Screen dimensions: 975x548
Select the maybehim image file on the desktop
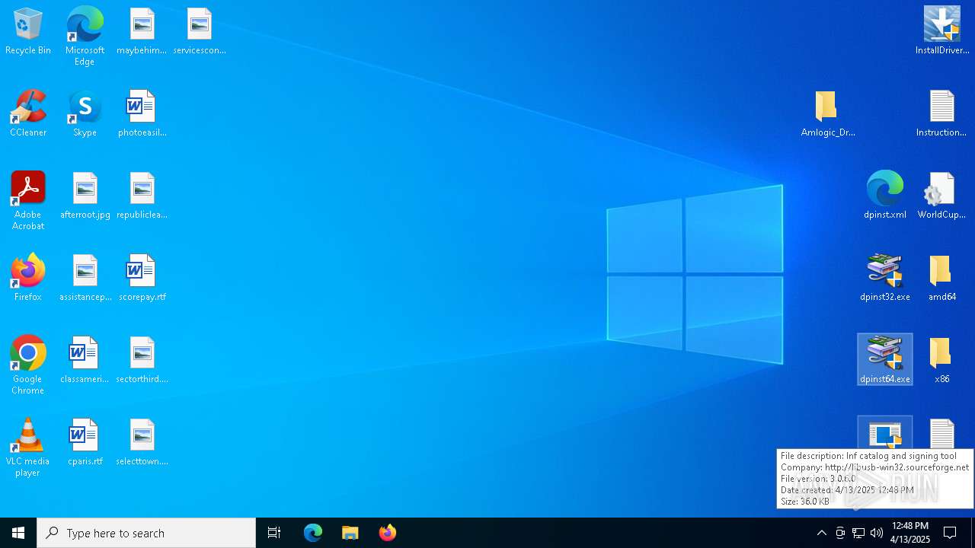pos(142,32)
